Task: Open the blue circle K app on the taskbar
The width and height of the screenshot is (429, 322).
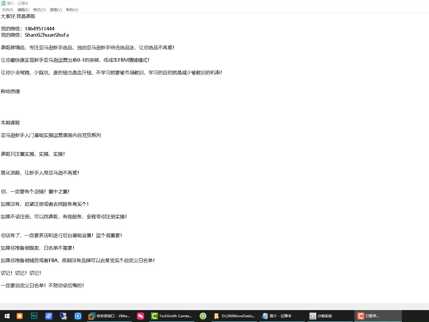Action: pos(78,316)
